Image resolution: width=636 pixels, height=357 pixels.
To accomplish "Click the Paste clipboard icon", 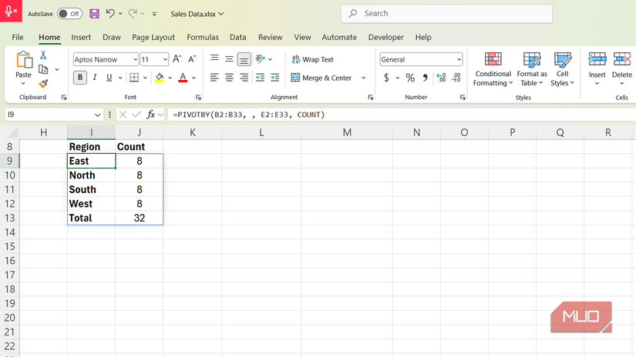I will [24, 59].
